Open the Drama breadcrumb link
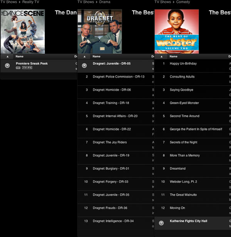 click(x=105, y=2)
